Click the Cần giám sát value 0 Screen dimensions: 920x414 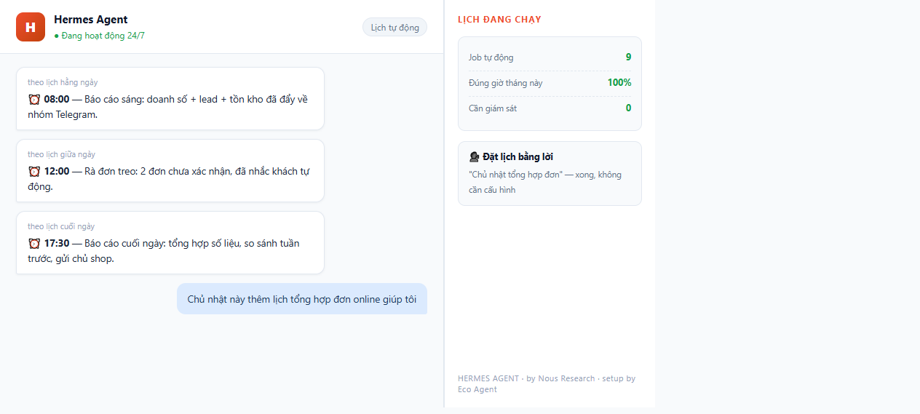click(x=628, y=108)
